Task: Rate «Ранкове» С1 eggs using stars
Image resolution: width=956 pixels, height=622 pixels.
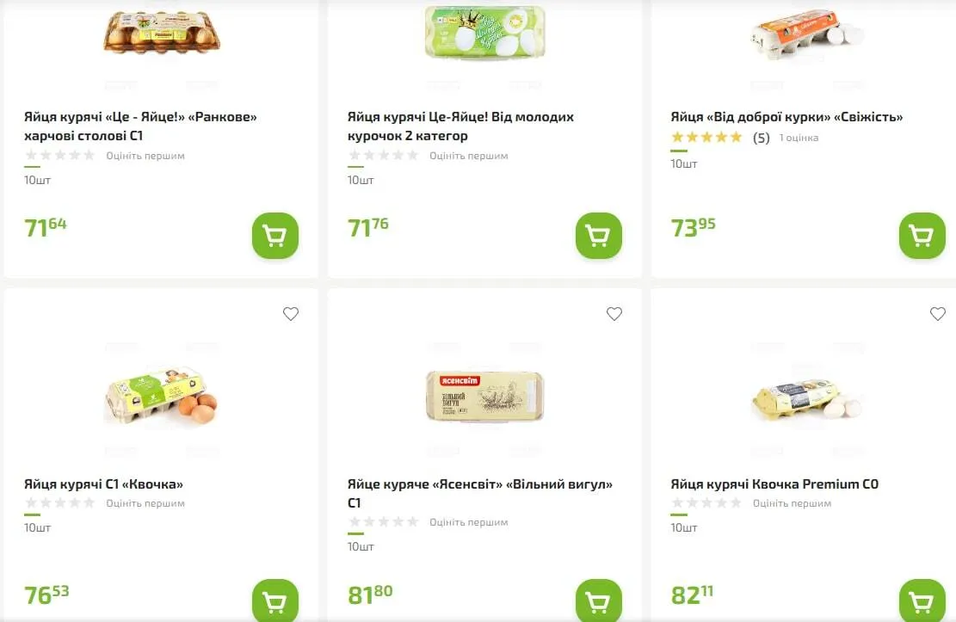Action: point(60,156)
